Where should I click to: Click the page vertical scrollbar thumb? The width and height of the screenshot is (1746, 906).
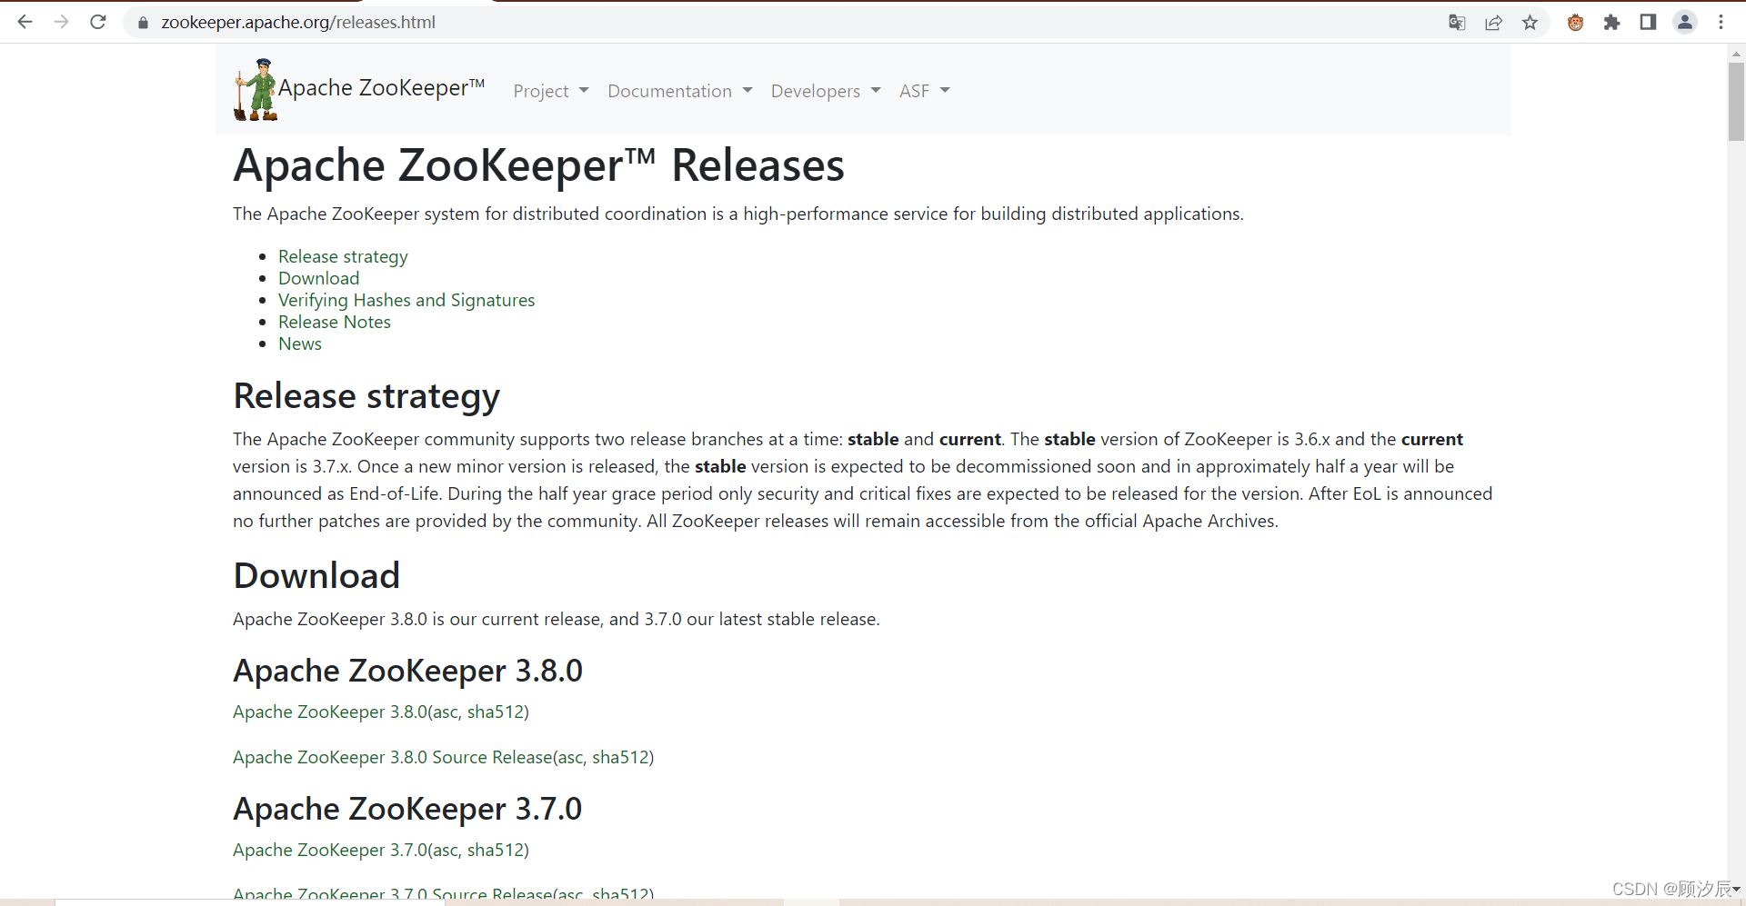(x=1736, y=102)
